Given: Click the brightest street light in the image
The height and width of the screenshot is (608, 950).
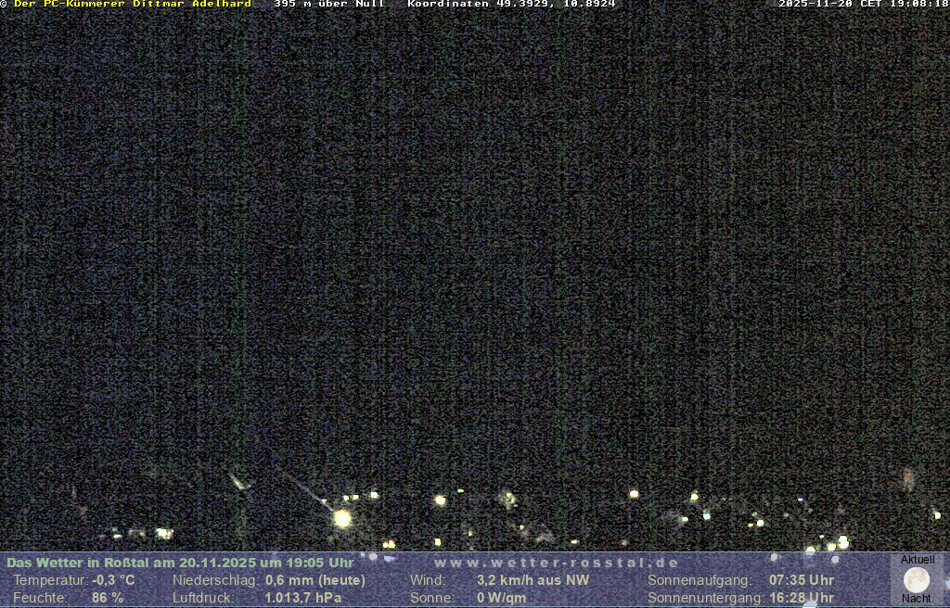Looking at the screenshot, I should [x=342, y=518].
